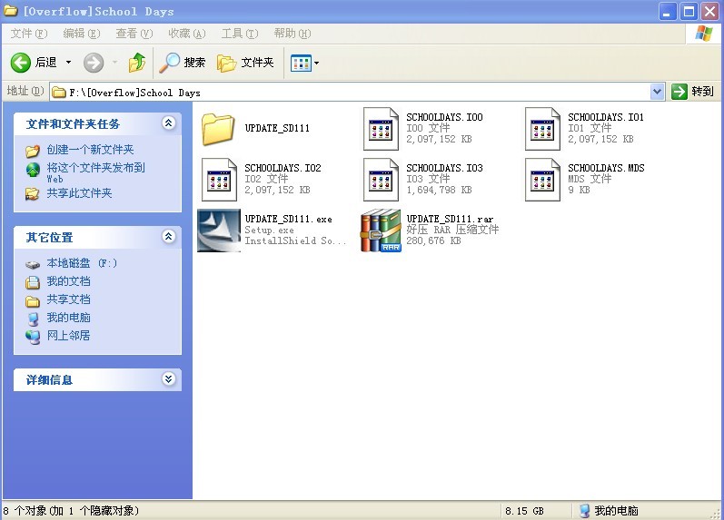Click the share-folder hand icon
The height and width of the screenshot is (520, 724).
[x=33, y=193]
